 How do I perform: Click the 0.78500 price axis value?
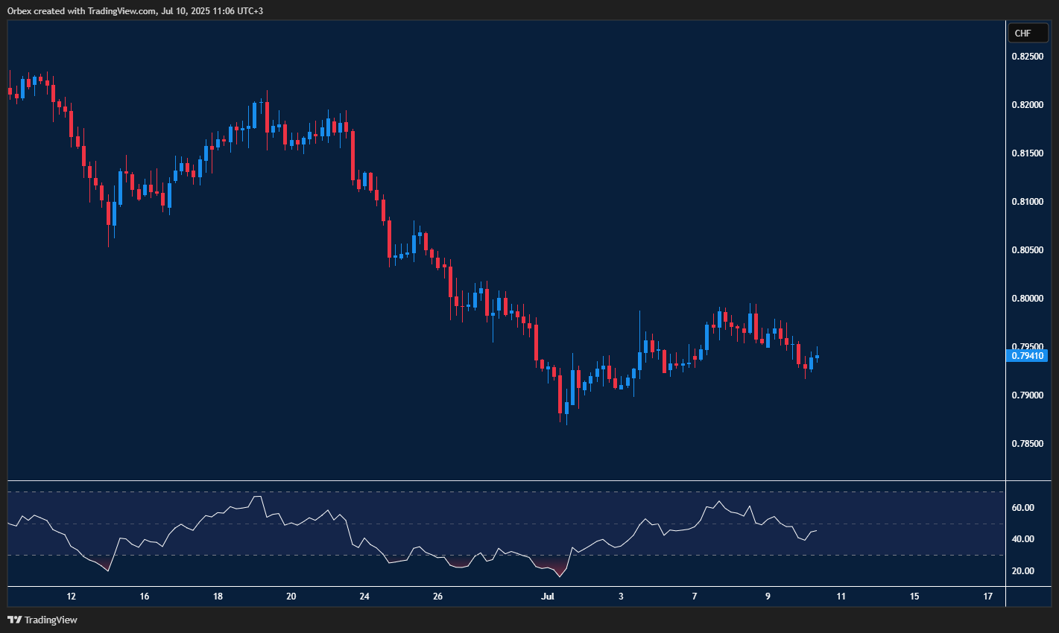[1028, 444]
